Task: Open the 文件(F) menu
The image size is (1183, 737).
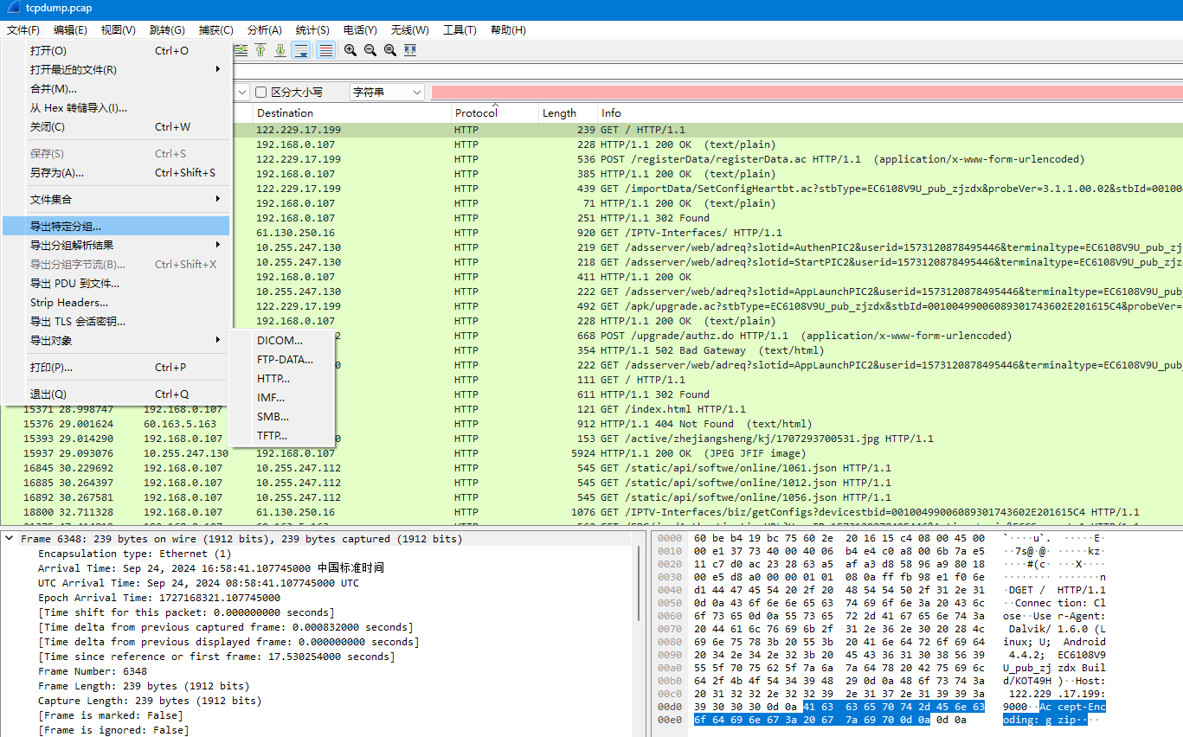Action: point(23,30)
